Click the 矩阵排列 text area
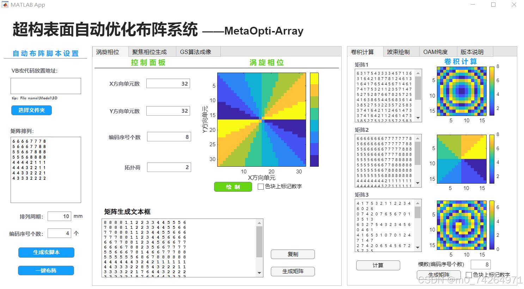524x289 pixels. (46, 170)
